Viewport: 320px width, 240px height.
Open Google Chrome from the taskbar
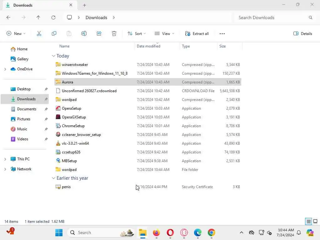[212, 232]
